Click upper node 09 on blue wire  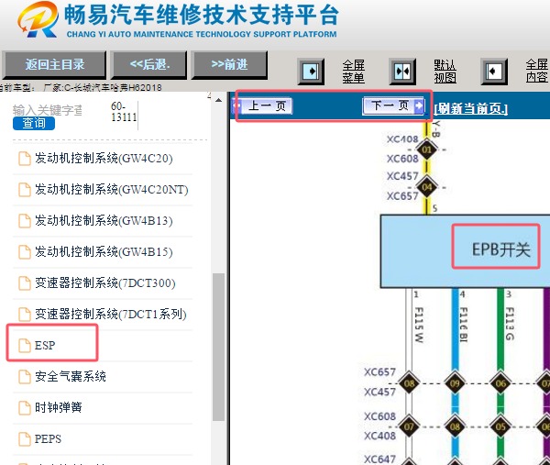point(455,383)
